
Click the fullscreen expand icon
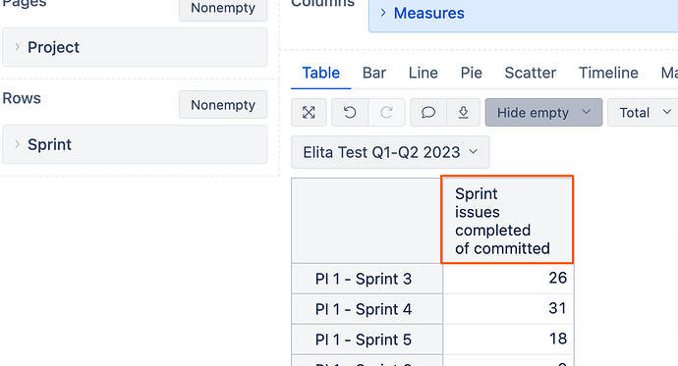click(309, 113)
